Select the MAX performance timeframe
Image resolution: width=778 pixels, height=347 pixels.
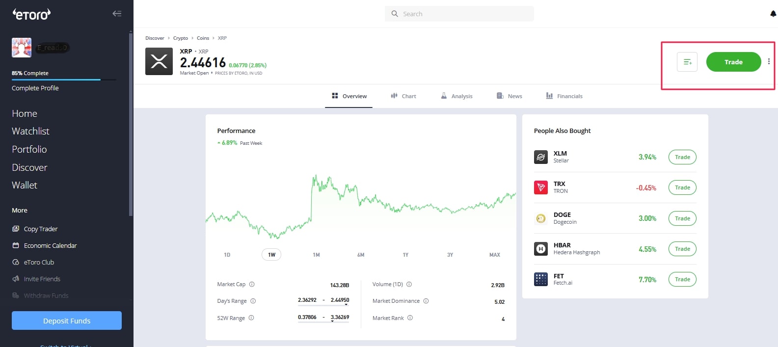pos(494,255)
